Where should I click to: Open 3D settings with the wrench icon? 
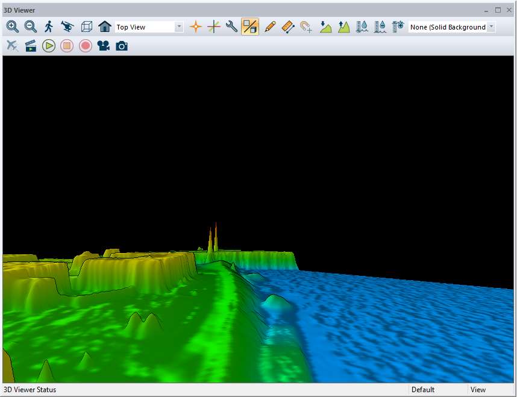coord(232,27)
